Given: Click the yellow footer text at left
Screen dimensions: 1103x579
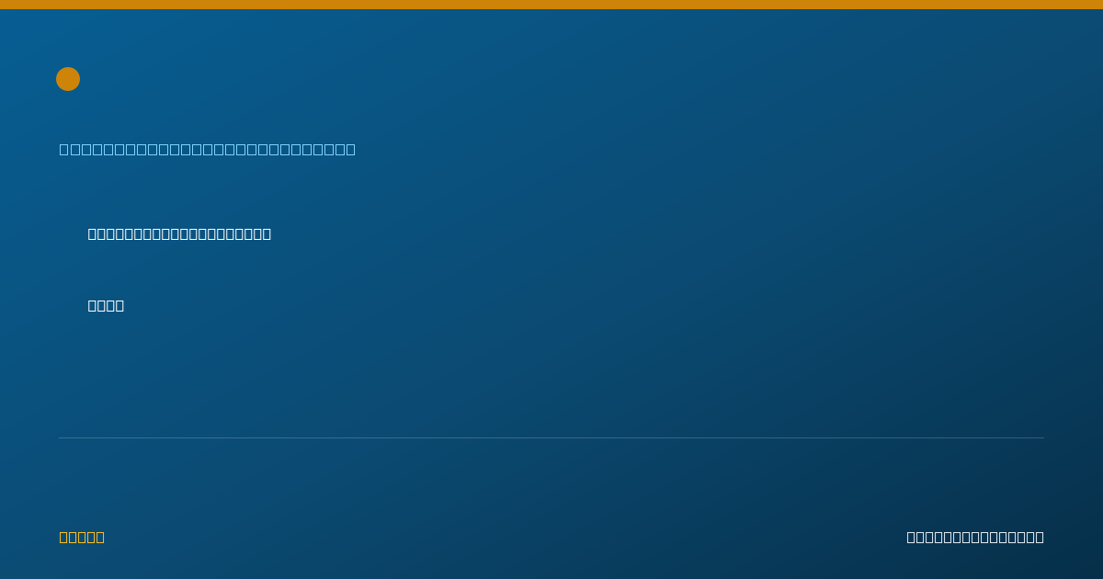Looking at the screenshot, I should point(82,537).
